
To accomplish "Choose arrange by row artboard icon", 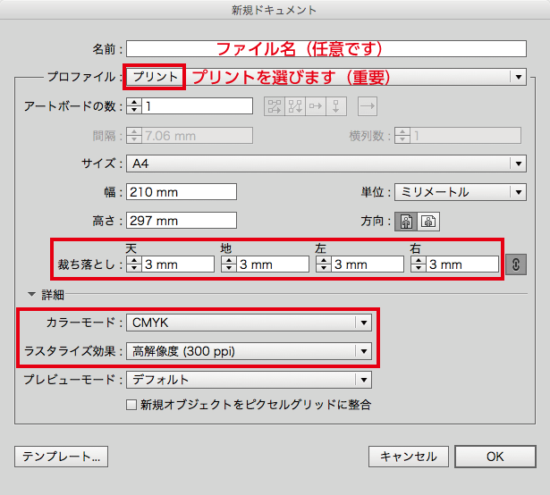I will point(316,106).
